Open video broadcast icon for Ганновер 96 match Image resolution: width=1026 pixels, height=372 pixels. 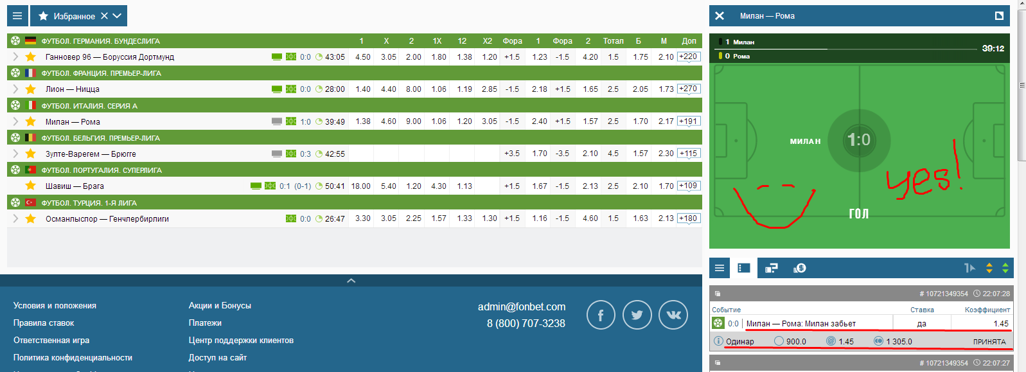[x=277, y=57]
